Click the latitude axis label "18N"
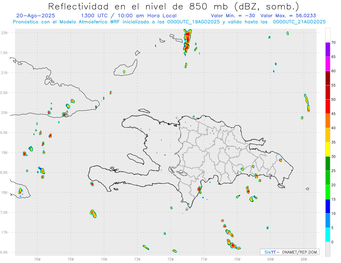 coord(5,192)
